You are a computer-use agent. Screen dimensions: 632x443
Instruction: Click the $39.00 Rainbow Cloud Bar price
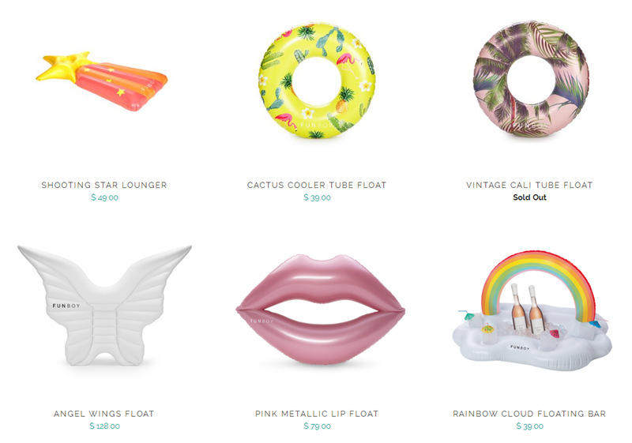click(x=529, y=426)
